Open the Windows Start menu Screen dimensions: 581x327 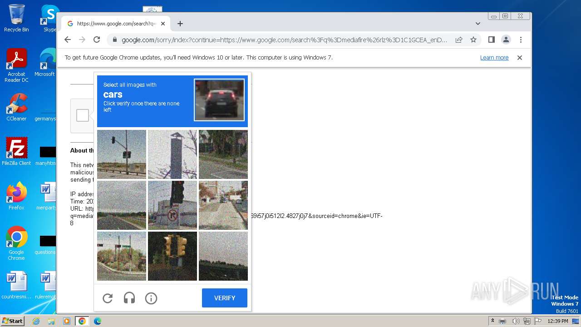[13, 321]
